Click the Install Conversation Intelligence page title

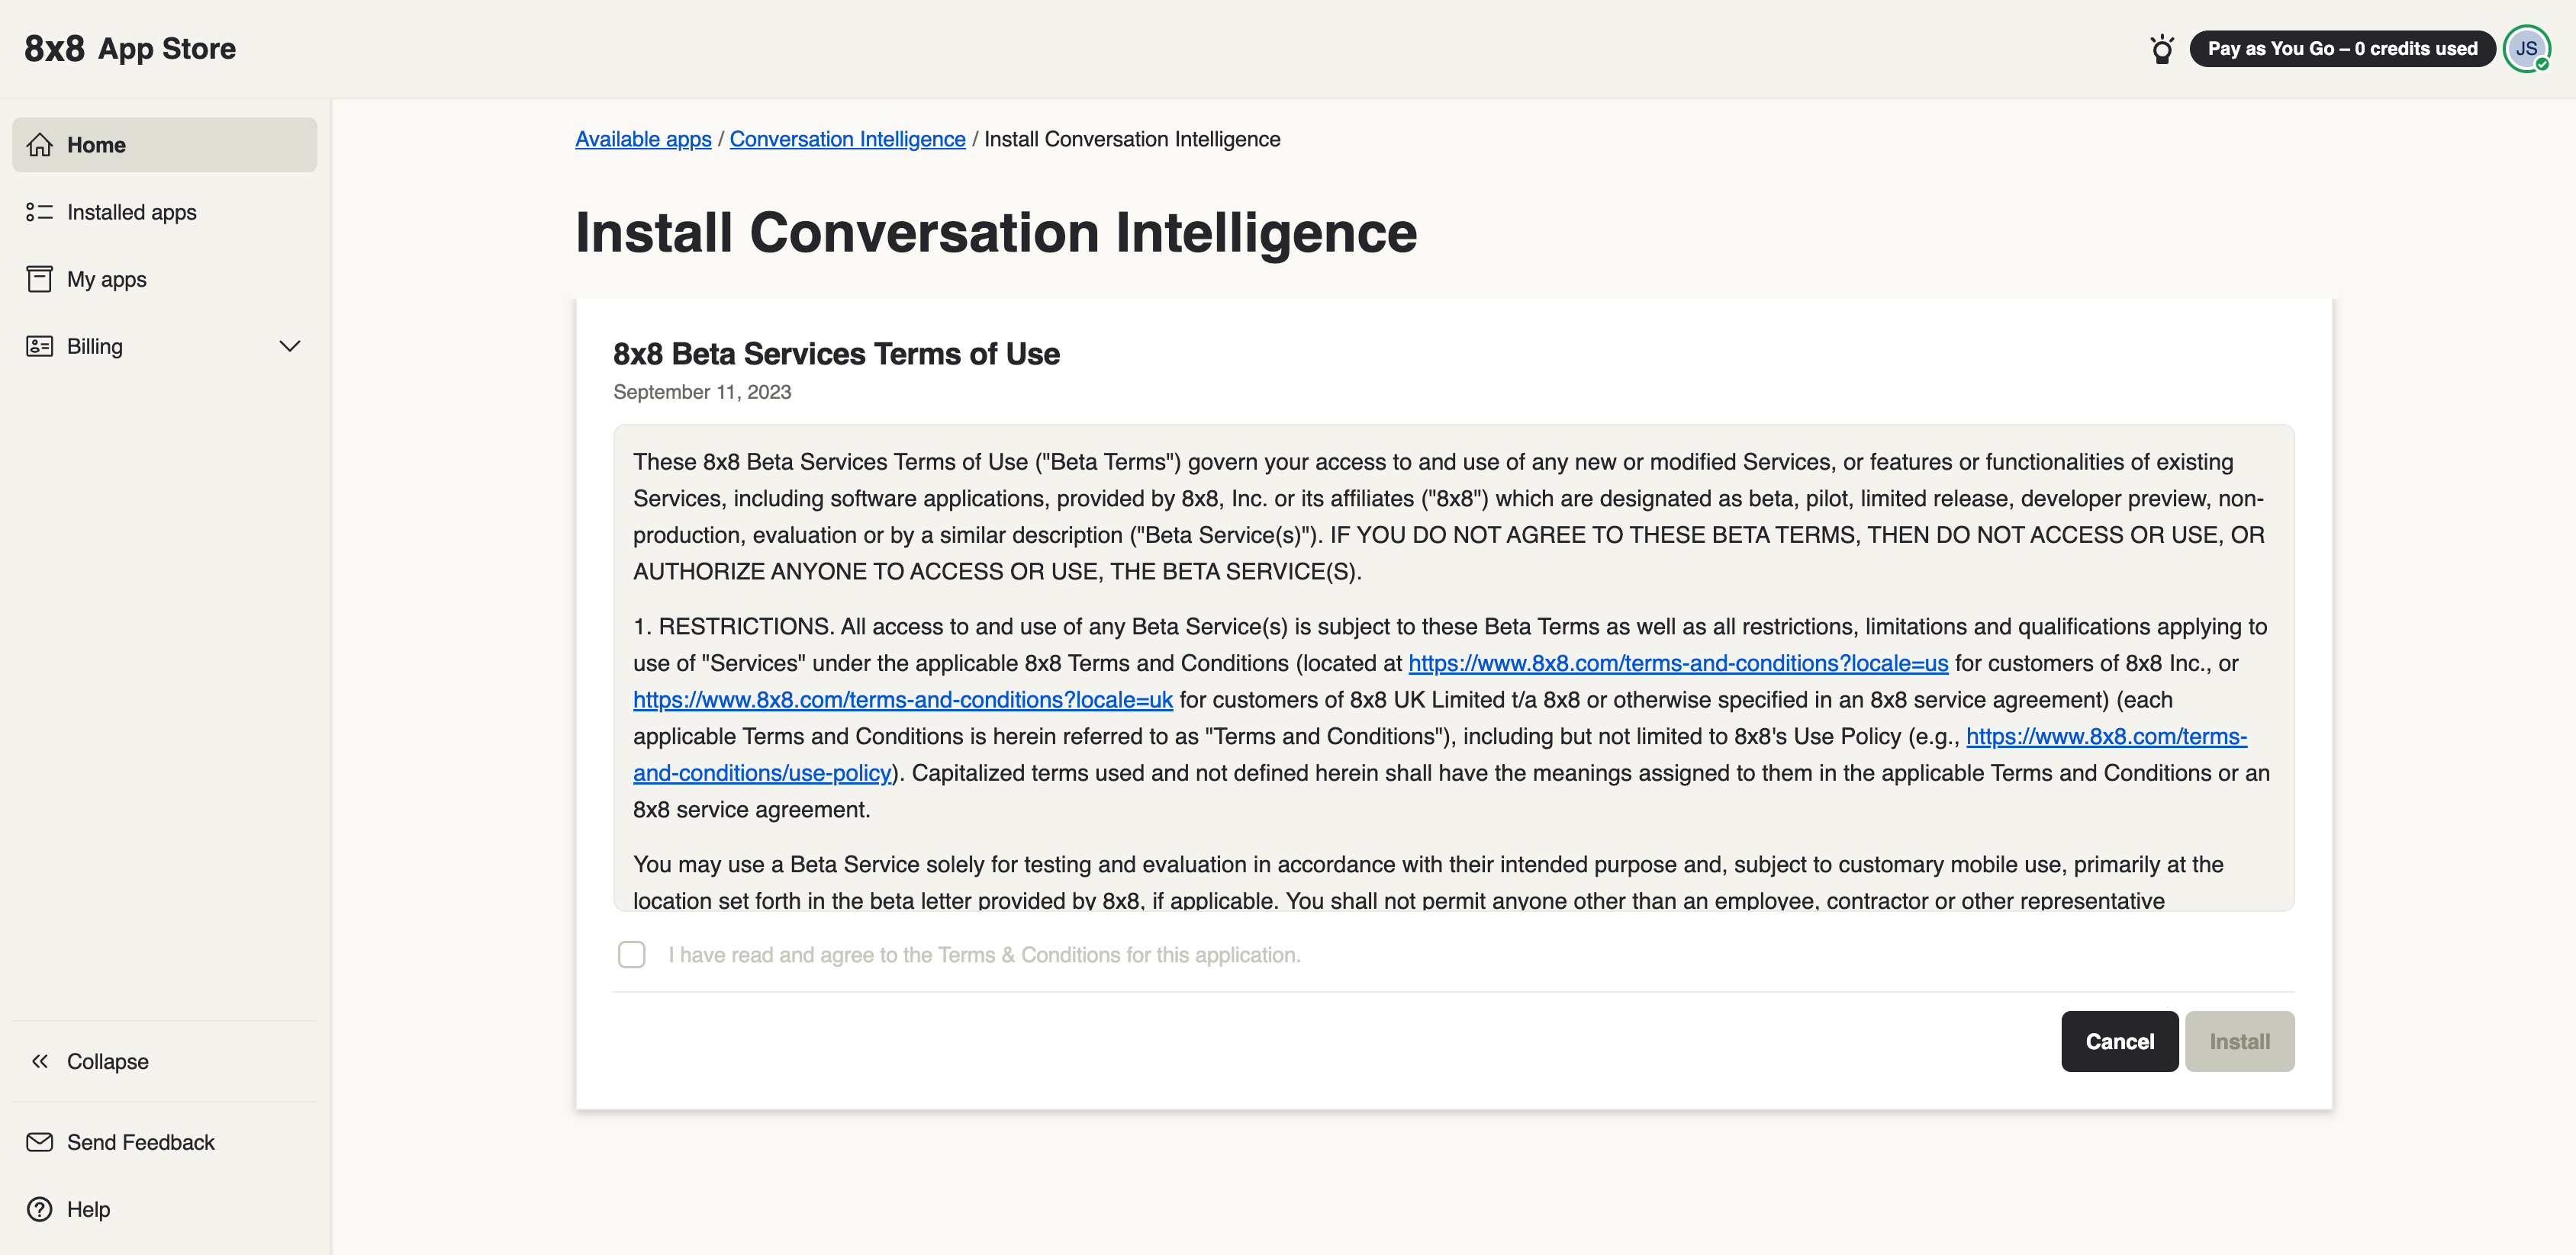pos(996,232)
